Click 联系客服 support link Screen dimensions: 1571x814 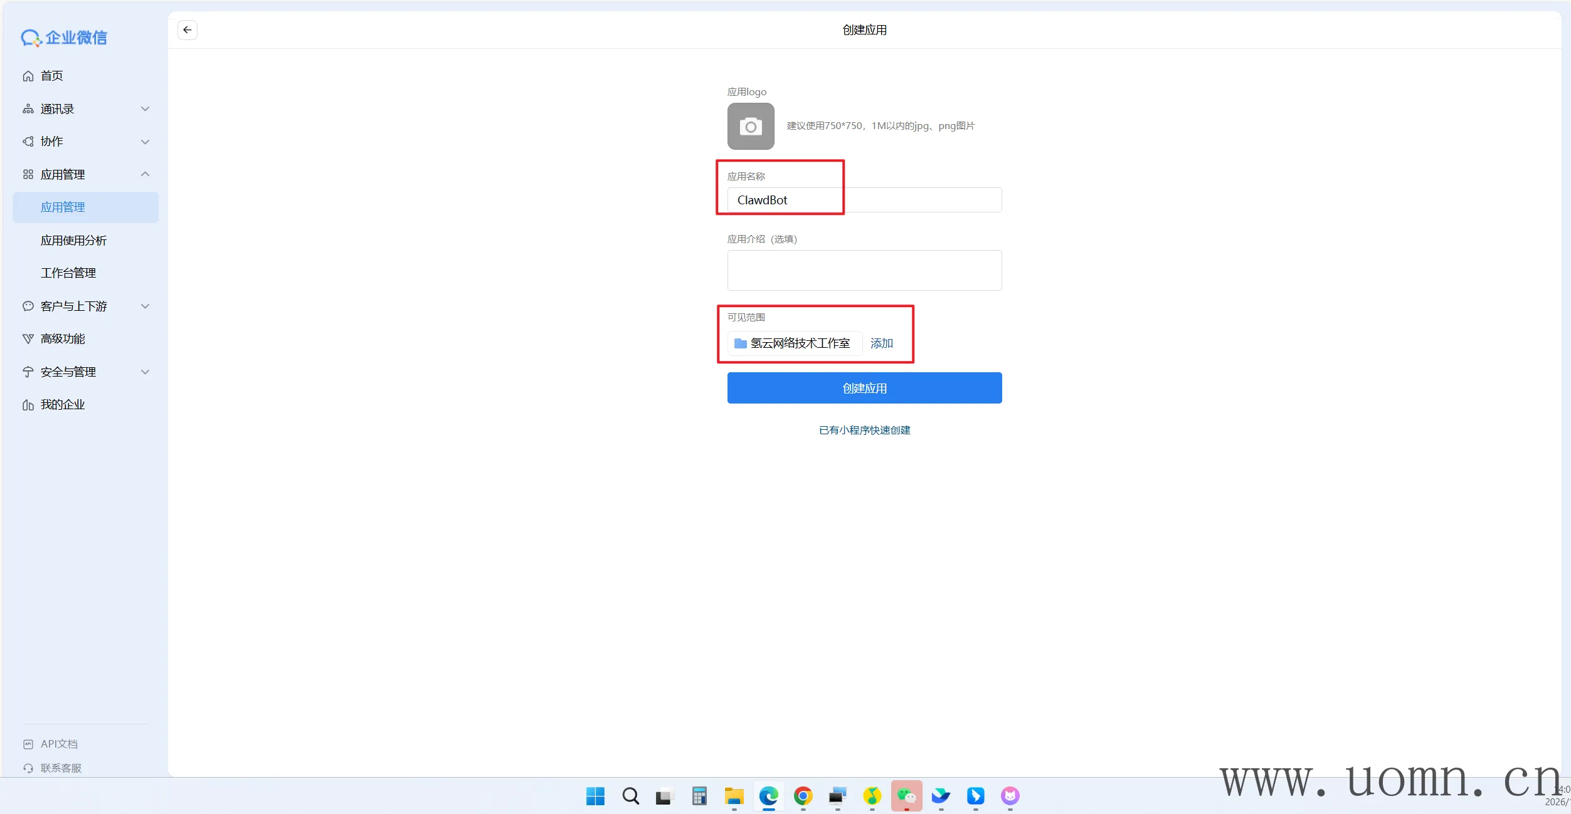(x=61, y=768)
